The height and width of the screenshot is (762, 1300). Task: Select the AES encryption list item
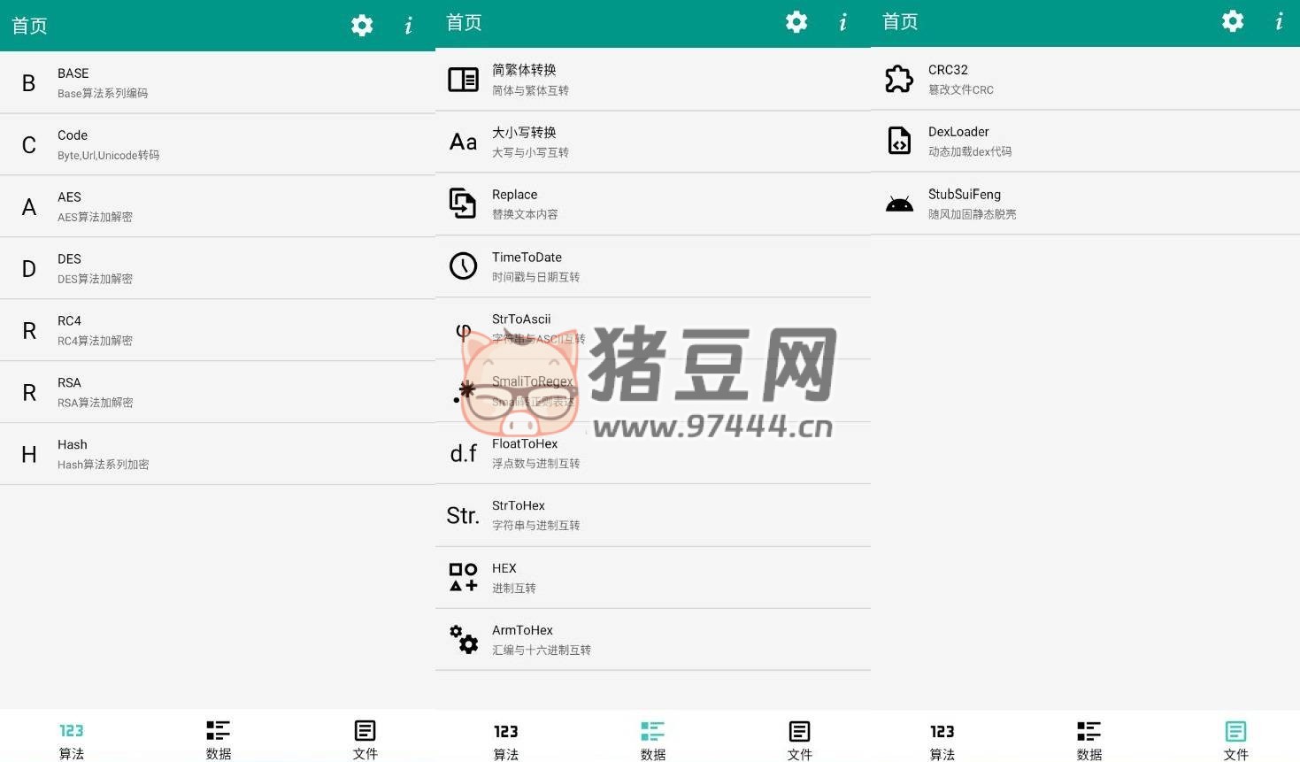point(217,206)
